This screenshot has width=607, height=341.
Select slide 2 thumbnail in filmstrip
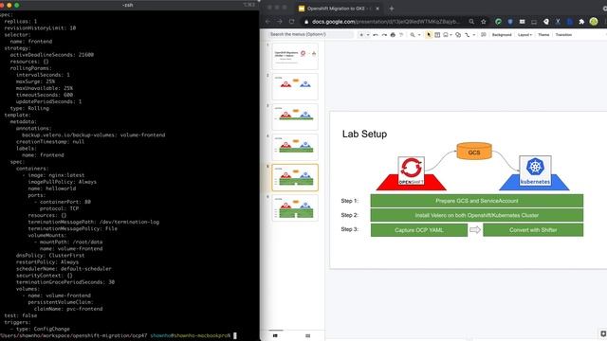[x=295, y=86]
